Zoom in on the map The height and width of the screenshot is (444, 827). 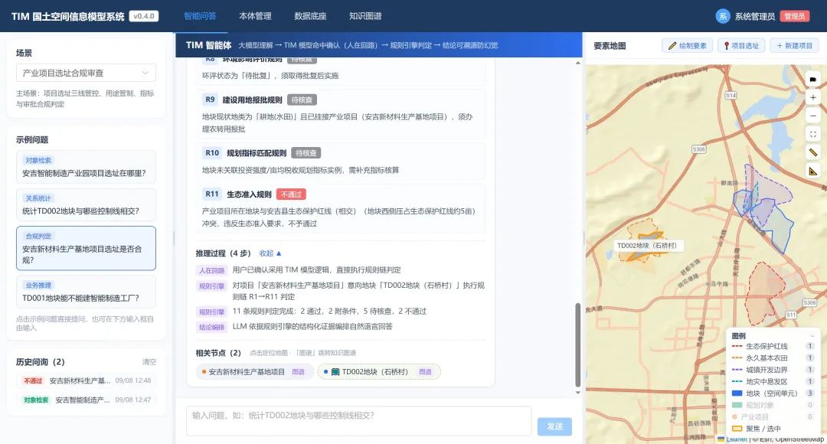[812, 97]
